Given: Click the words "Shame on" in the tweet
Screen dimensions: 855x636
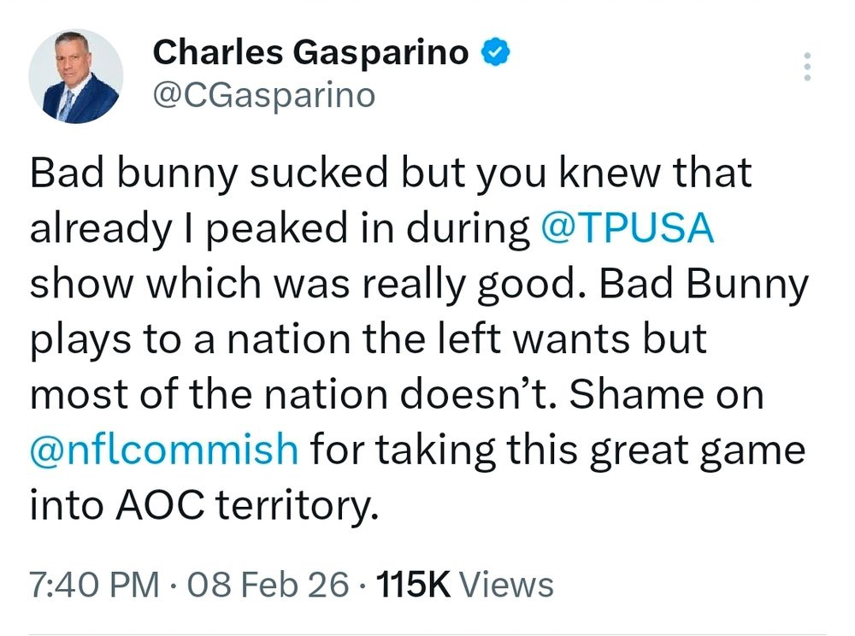Looking at the screenshot, I should tap(666, 394).
